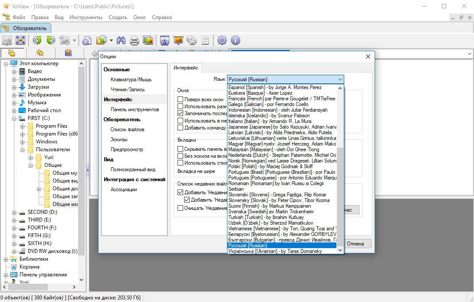Open the binoculars search tool
Screen dimensions: 474x302
pyautogui.click(x=121, y=40)
